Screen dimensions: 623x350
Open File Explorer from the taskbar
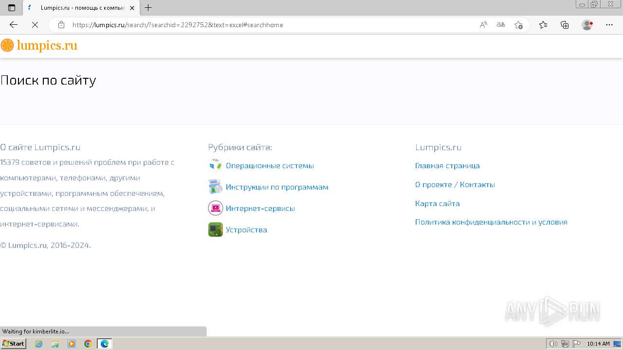pos(55,344)
